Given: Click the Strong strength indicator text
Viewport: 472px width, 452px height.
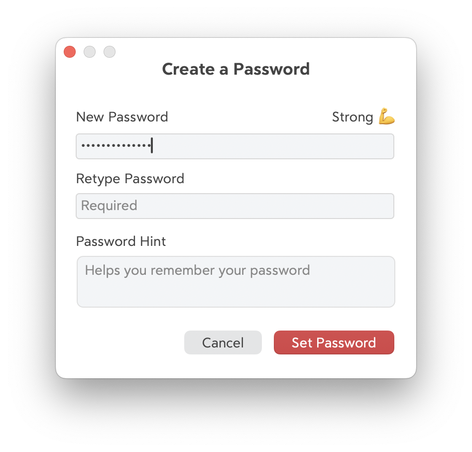Looking at the screenshot, I should (x=353, y=117).
